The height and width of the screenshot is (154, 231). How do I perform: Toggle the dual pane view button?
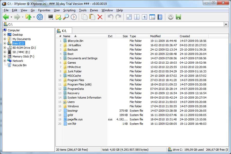click(x=137, y=17)
